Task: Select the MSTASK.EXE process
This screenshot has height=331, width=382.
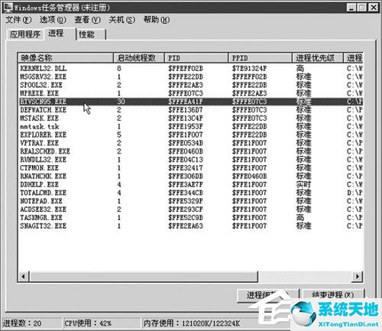Action: [190, 118]
